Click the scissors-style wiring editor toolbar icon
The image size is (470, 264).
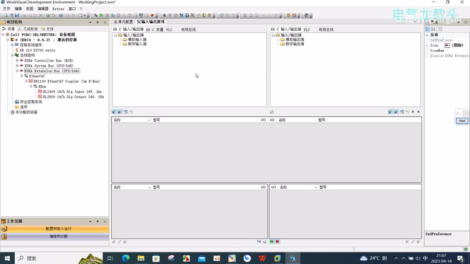click(181, 15)
